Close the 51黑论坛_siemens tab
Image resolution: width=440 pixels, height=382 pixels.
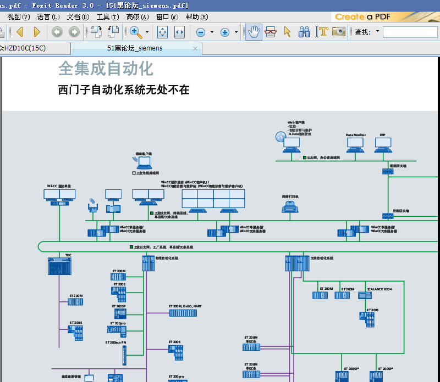(195, 48)
